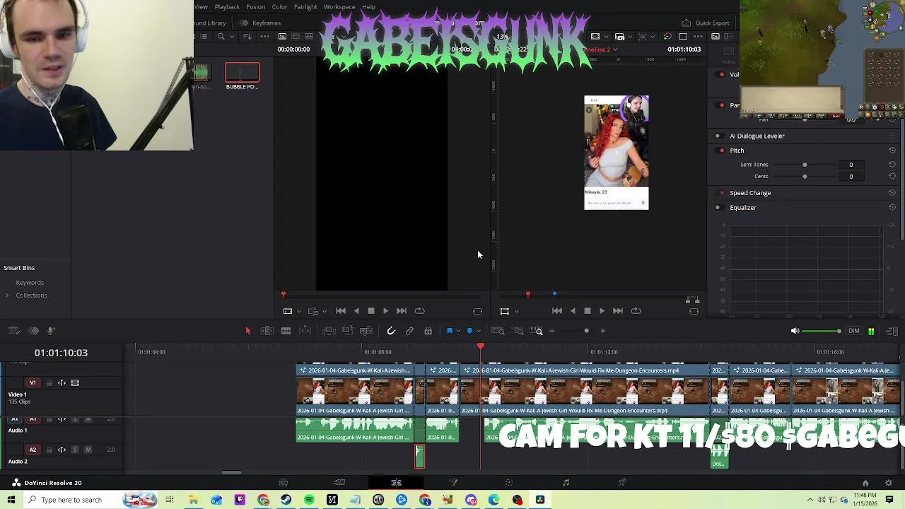Toggle the Position Lock padlock icon
This screenshot has height=509, width=905.
point(428,331)
